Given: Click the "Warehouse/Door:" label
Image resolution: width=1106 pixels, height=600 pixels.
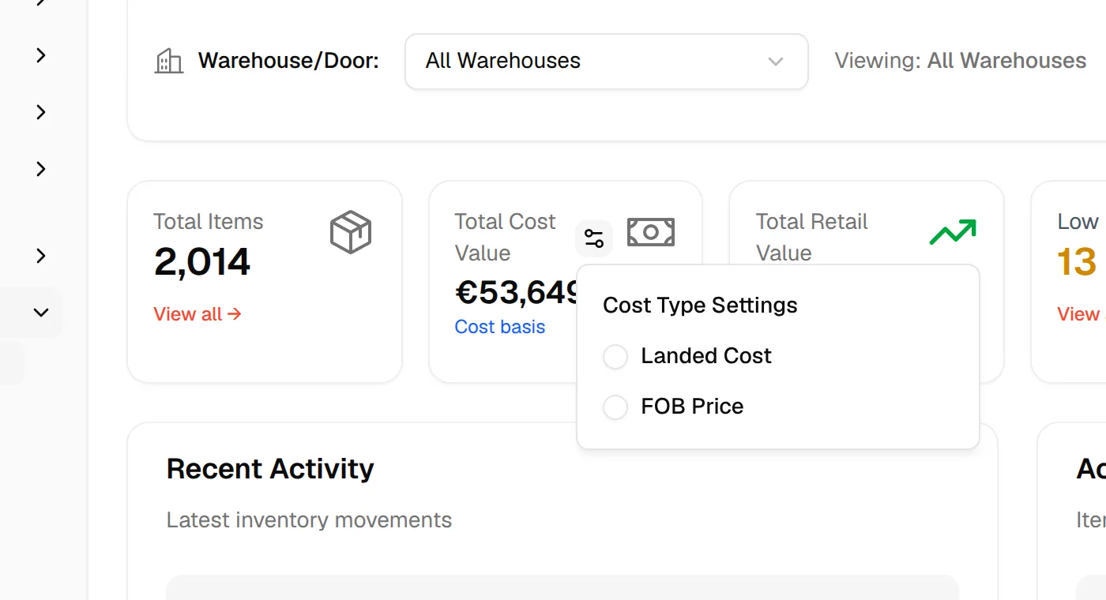Looking at the screenshot, I should (288, 61).
